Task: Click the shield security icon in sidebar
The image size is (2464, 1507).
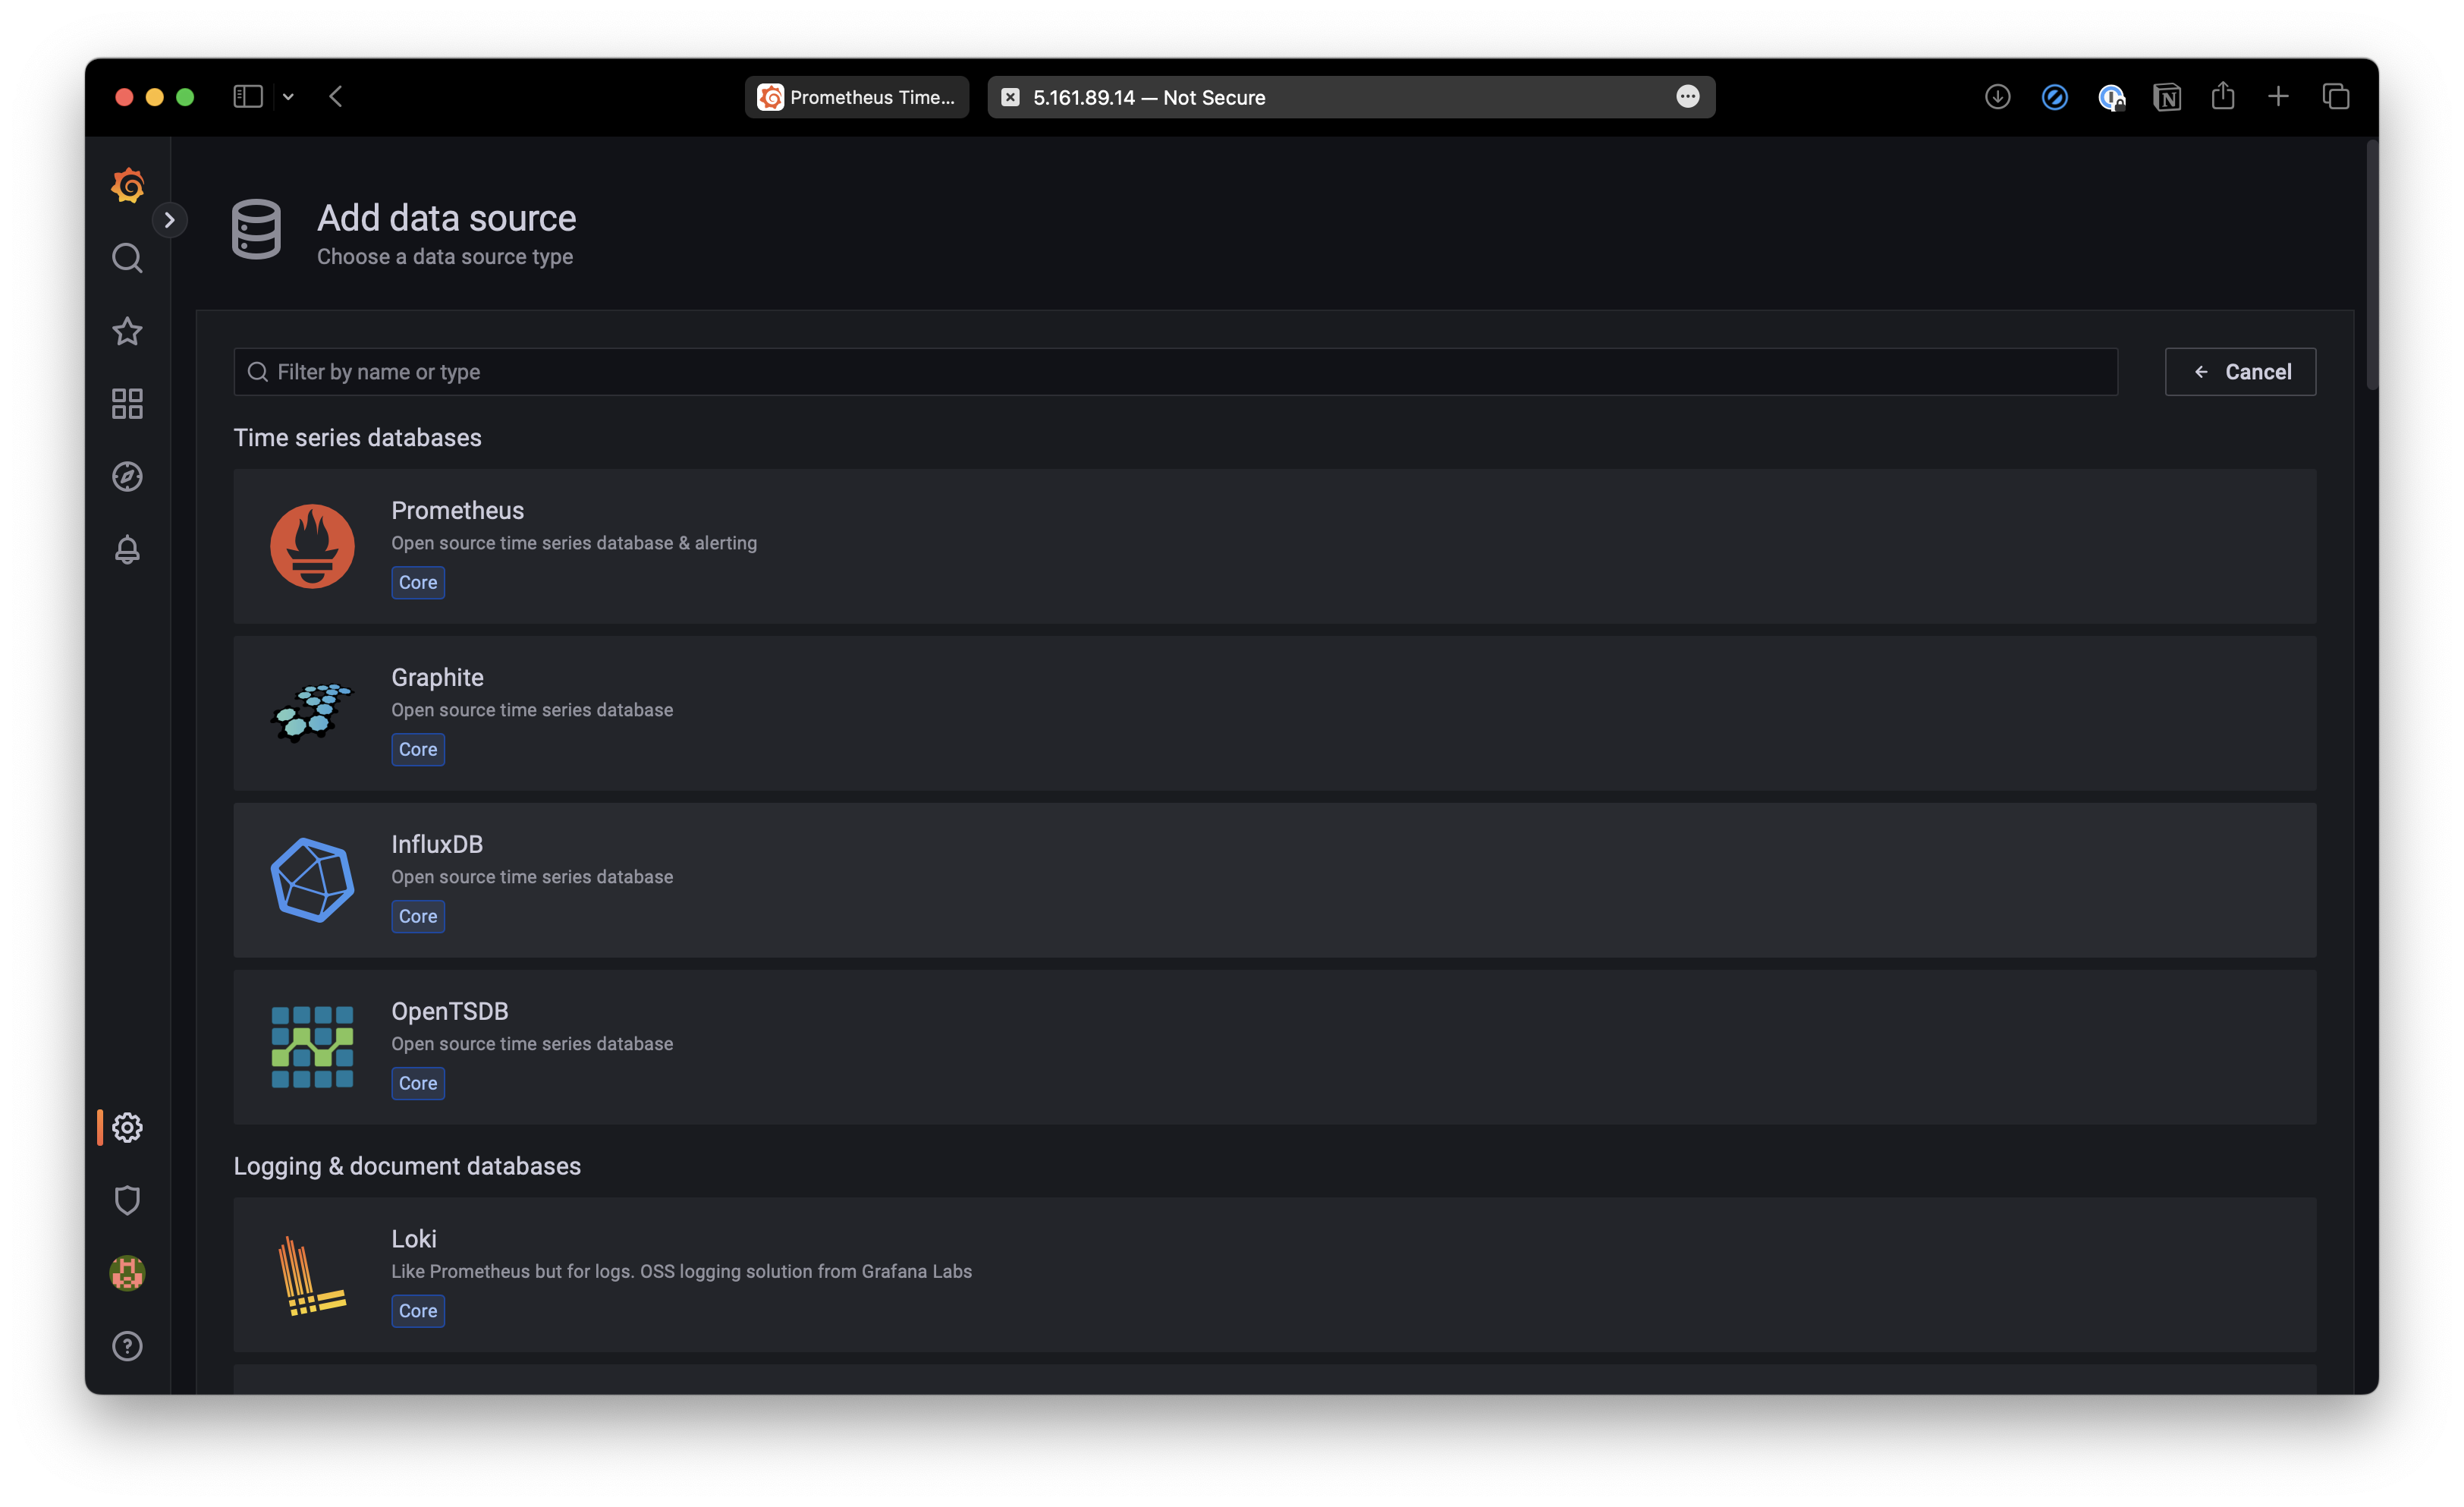Action: click(x=127, y=1200)
